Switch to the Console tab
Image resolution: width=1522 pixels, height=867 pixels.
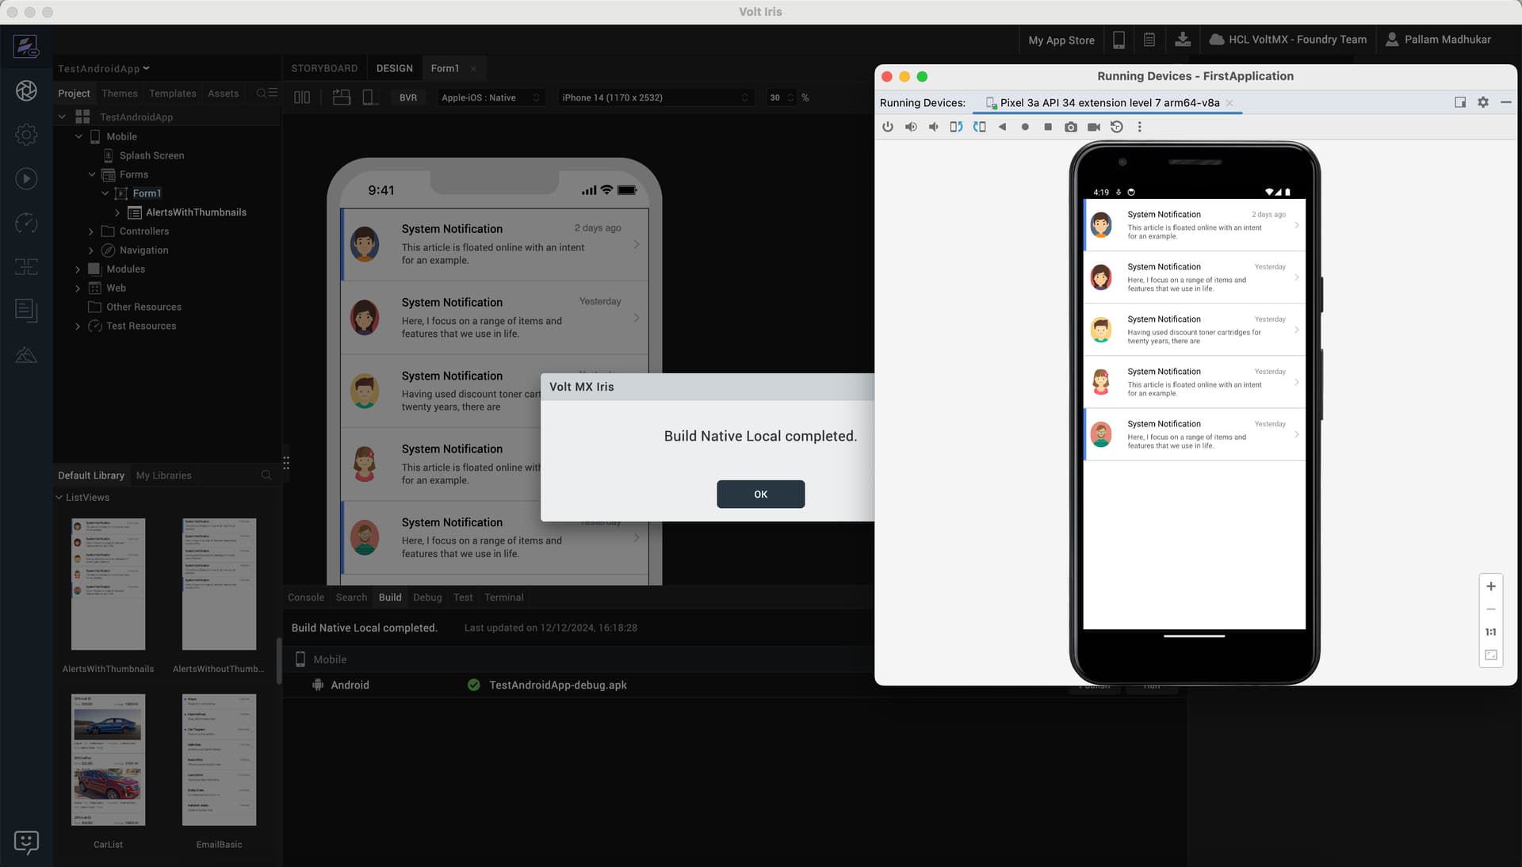point(306,598)
